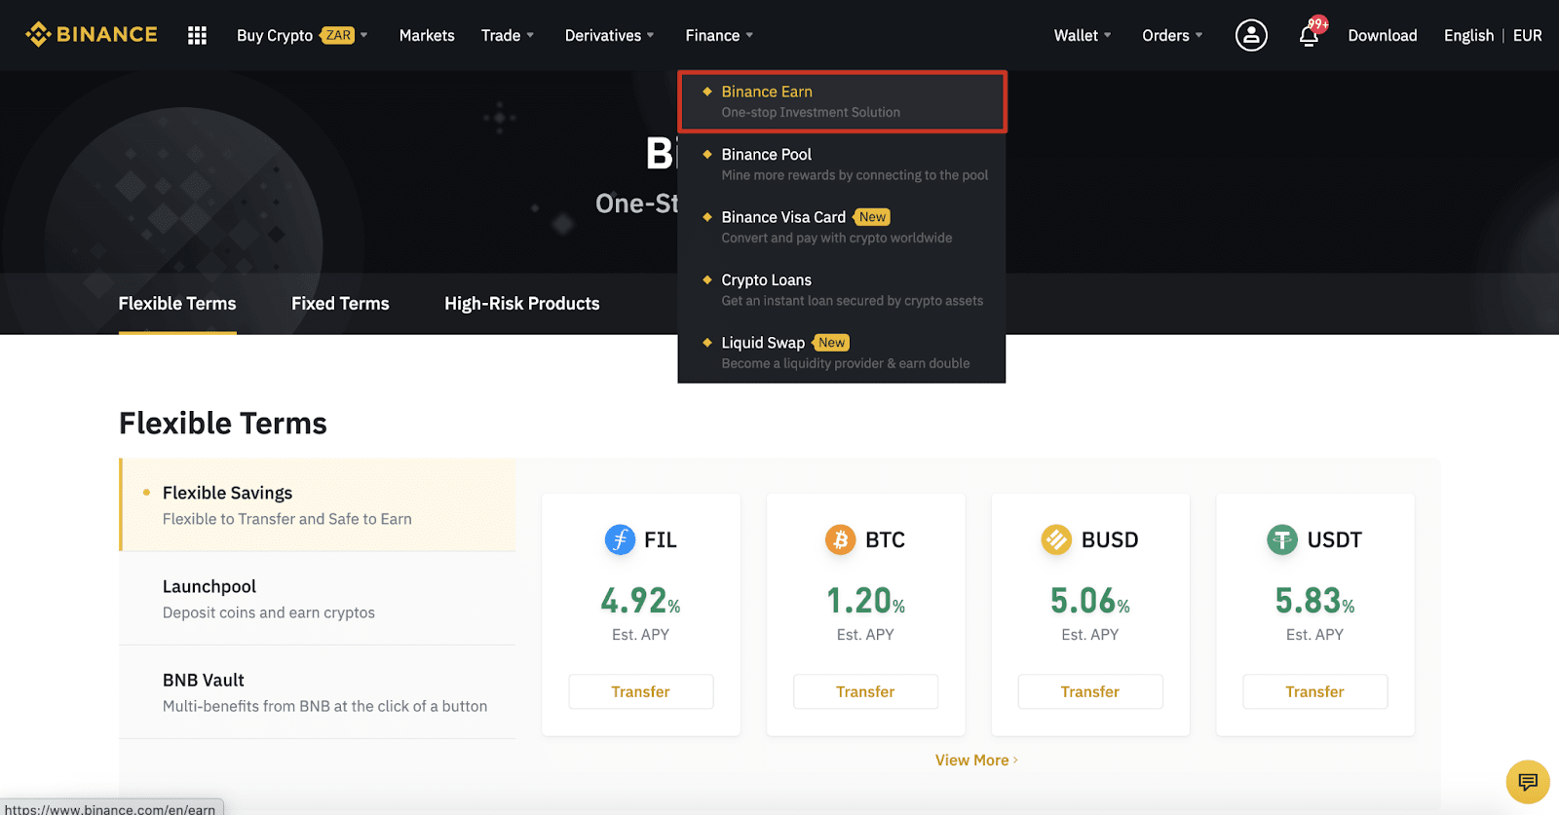Click the Flexible Terms section heading
The width and height of the screenshot is (1559, 815).
tap(223, 424)
